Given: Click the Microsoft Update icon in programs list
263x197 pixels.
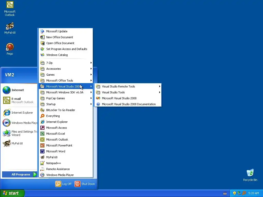Looking at the screenshot, I should 42,31.
